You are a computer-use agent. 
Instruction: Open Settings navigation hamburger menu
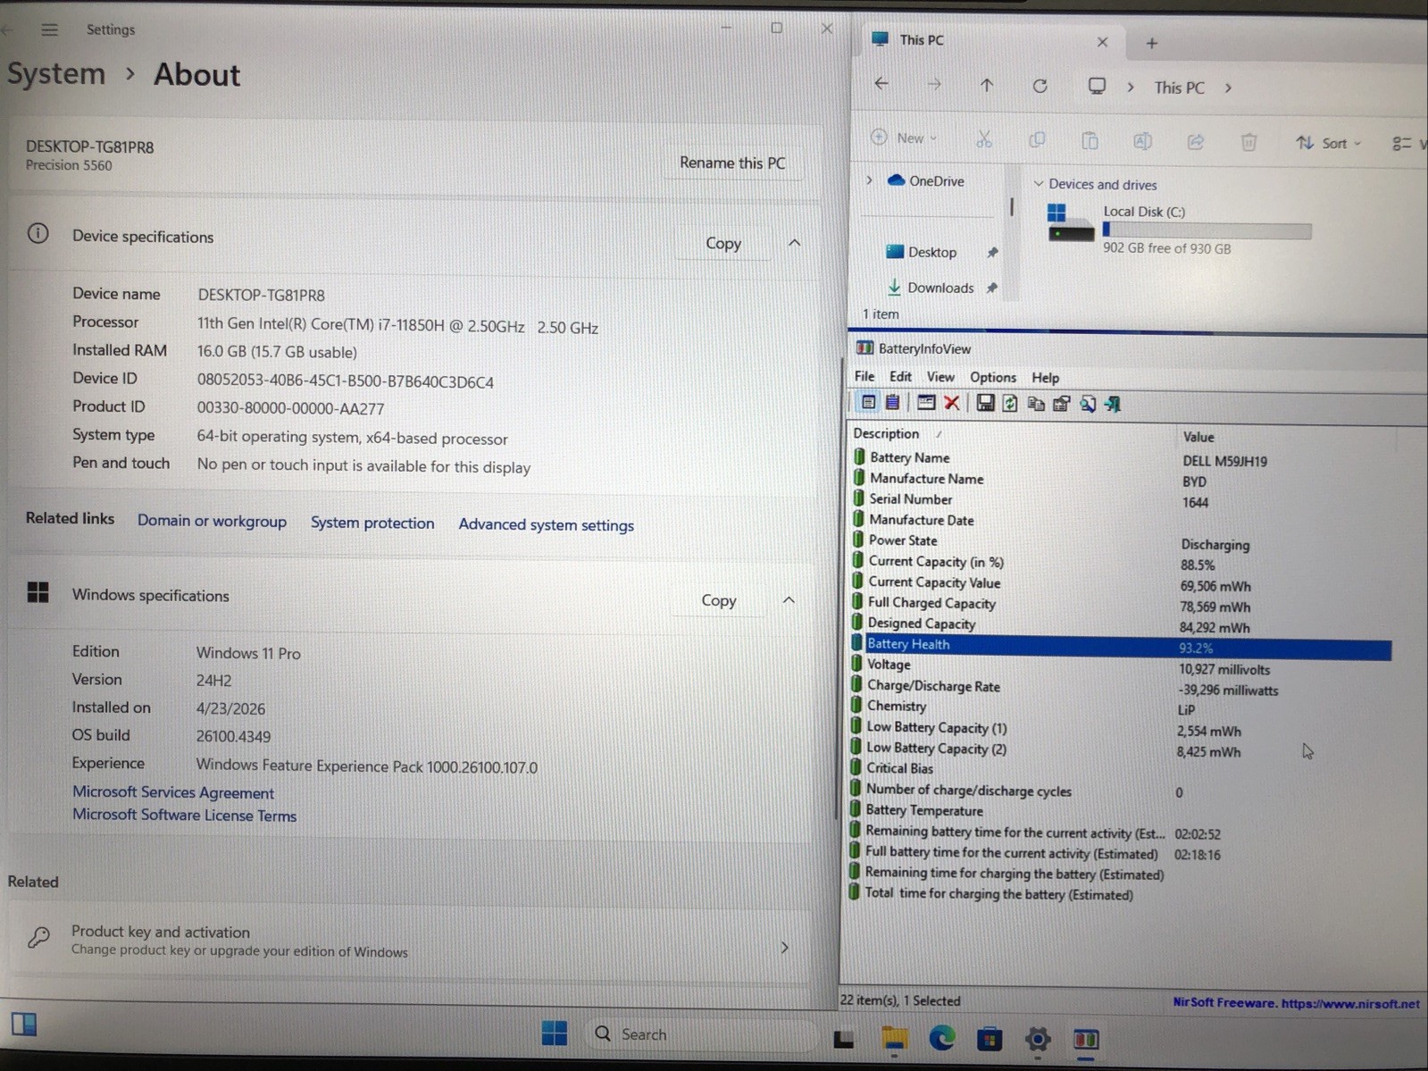coord(50,29)
